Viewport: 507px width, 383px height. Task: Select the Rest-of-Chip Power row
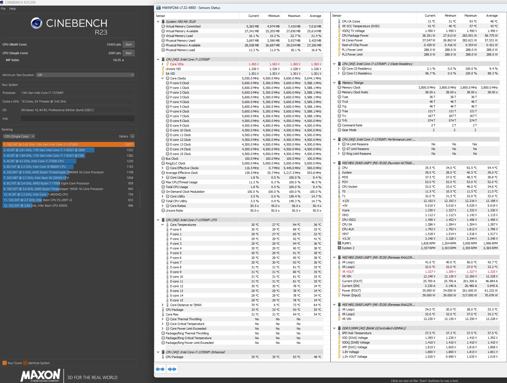[416, 45]
